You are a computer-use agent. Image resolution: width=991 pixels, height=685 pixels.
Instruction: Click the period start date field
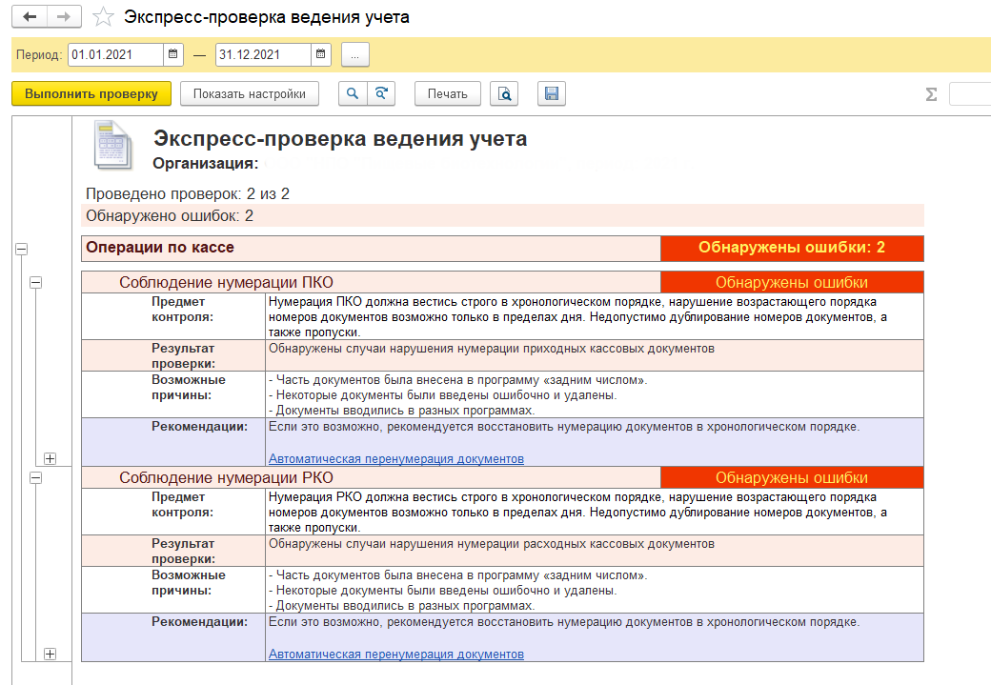coord(115,54)
